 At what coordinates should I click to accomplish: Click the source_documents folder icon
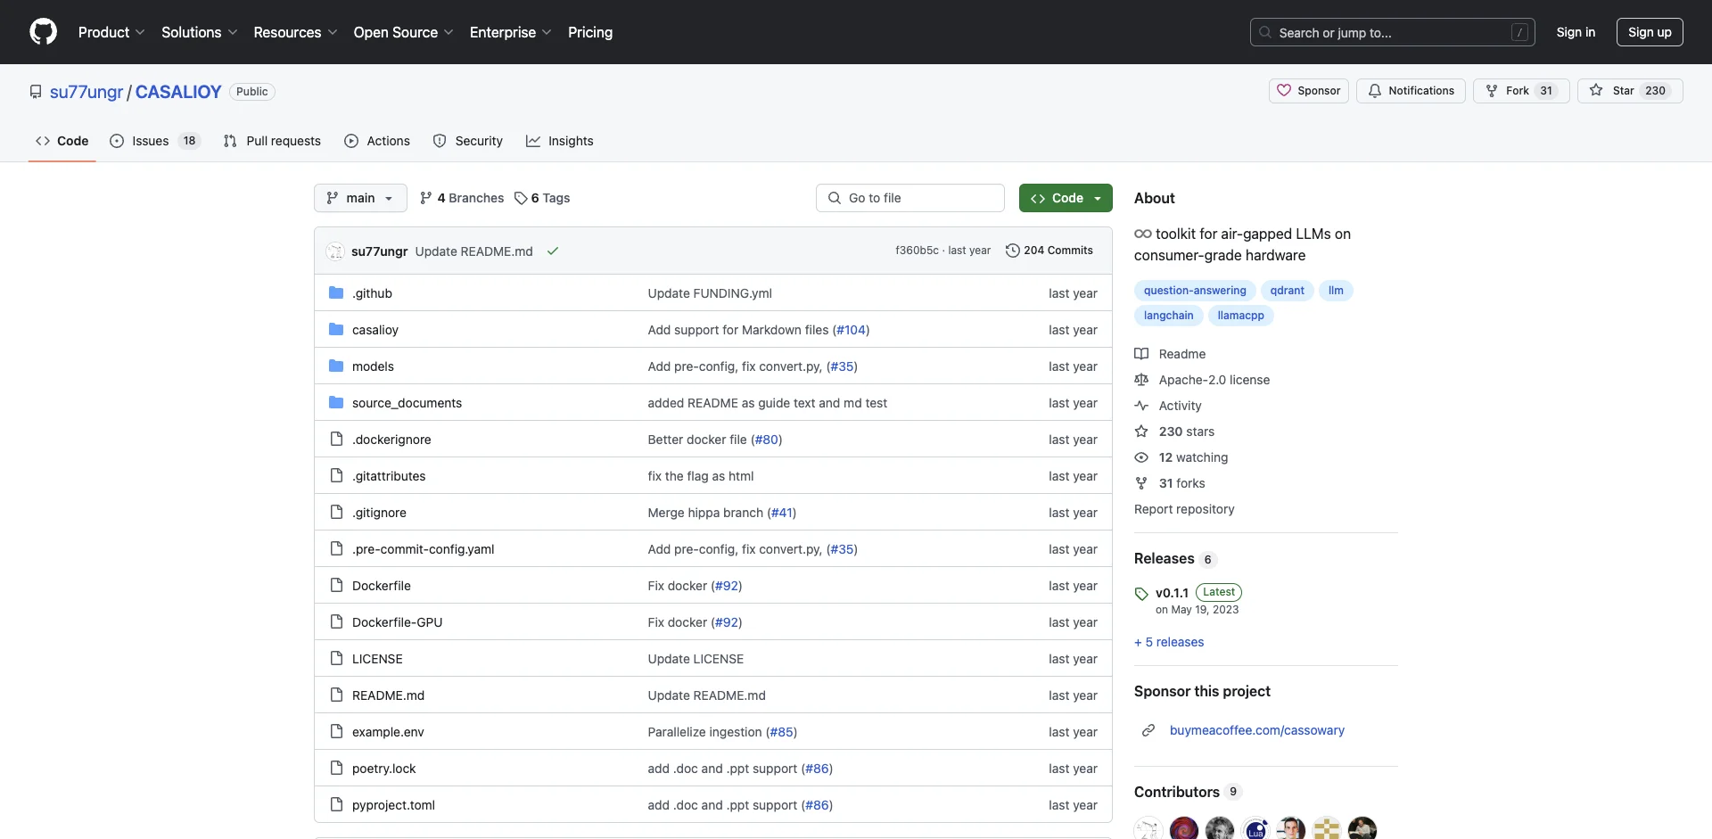[336, 403]
